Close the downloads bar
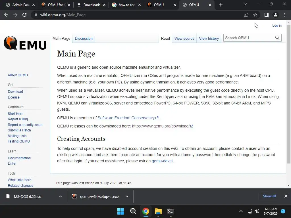Image resolution: width=291 pixels, height=218 pixels. tap(286, 196)
